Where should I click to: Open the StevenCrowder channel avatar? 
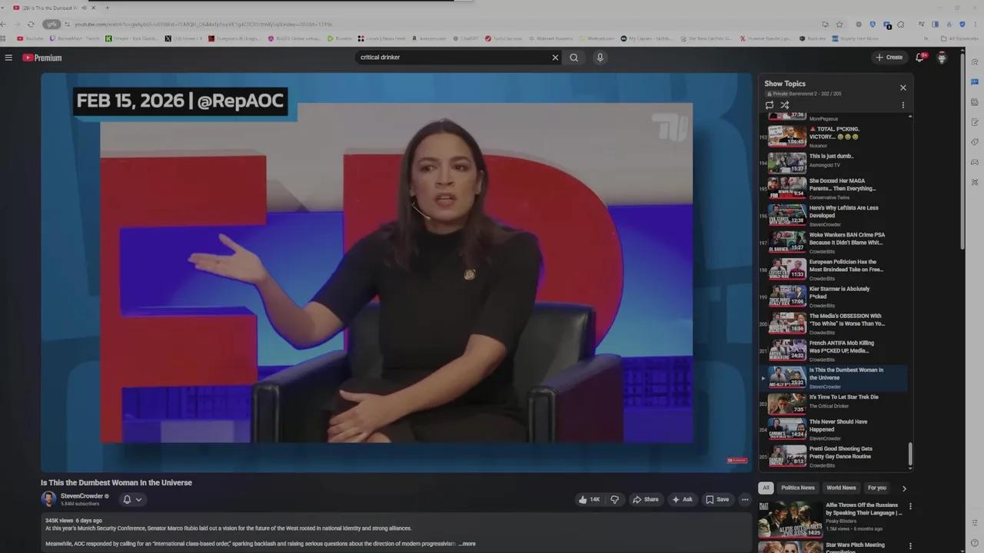click(x=48, y=499)
